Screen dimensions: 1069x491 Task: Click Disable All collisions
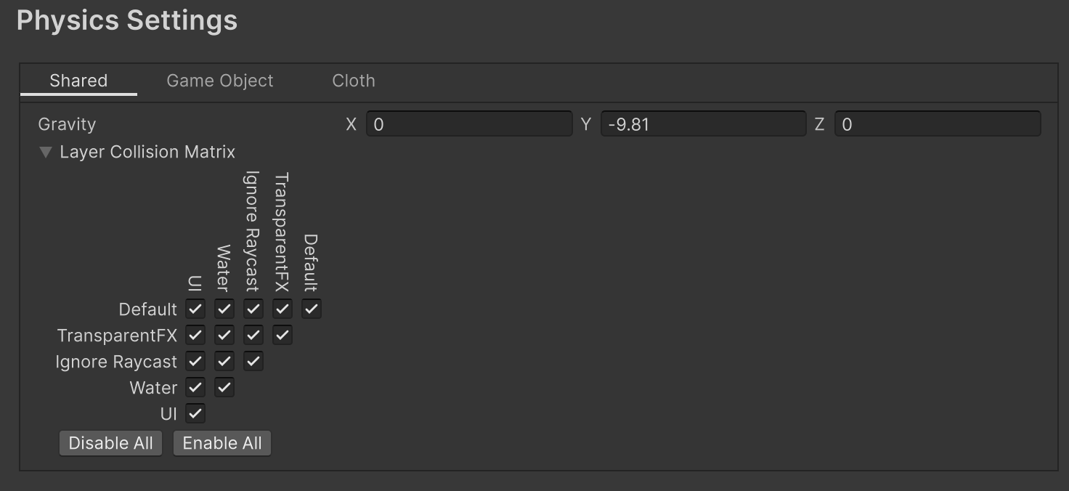pyautogui.click(x=110, y=442)
